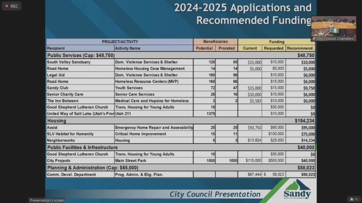
Task: Click the red recording dot next to REC
Action: 7,6
